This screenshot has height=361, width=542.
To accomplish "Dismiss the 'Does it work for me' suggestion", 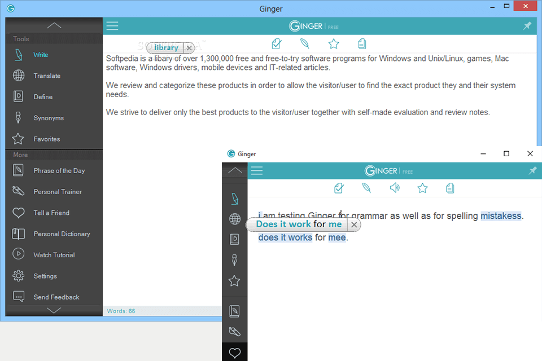I will pos(354,224).
